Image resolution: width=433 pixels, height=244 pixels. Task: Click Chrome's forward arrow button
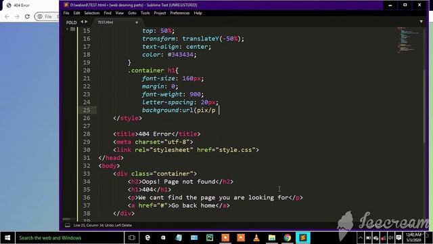(17, 16)
